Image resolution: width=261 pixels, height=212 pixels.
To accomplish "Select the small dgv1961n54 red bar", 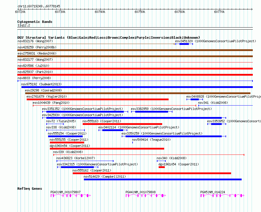I will pyautogui.click(x=162, y=167).
